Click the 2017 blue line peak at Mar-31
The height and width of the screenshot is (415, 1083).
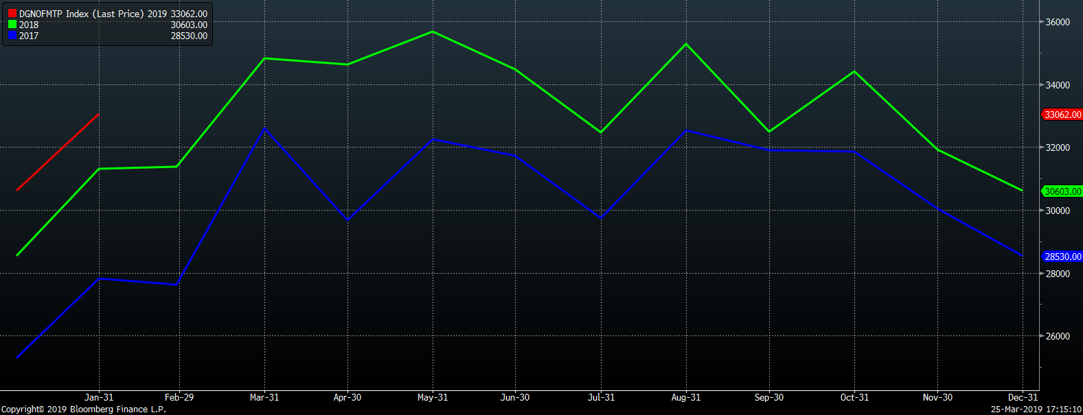click(x=264, y=128)
